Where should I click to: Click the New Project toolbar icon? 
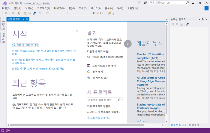19,13
